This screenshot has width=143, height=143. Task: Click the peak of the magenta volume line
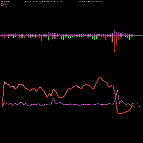118,90
